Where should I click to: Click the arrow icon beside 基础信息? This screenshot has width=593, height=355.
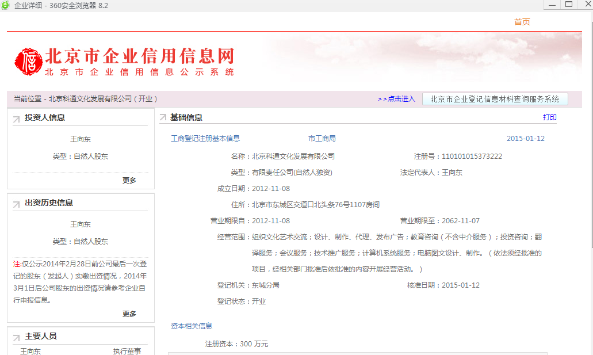163,118
